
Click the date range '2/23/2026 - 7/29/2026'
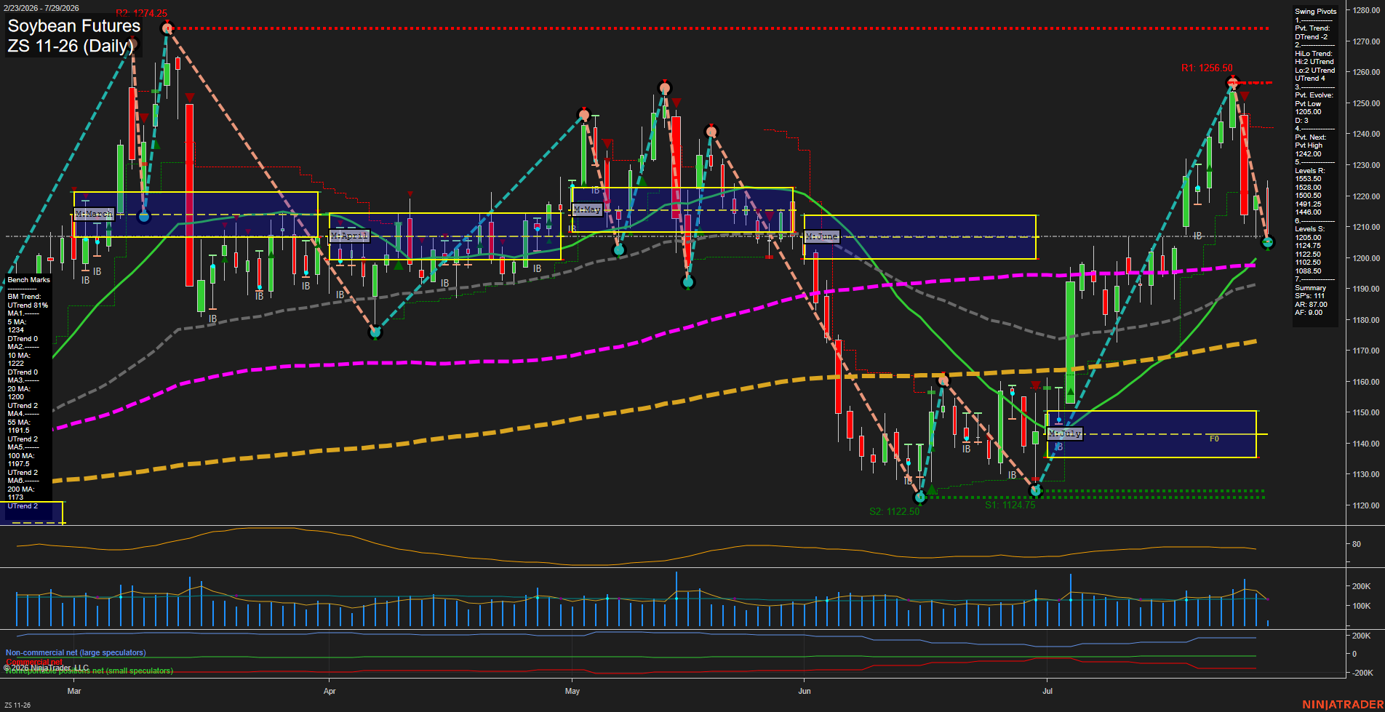[x=41, y=8]
